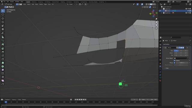Activate the Annotate pencil tool
Image resolution: width=192 pixels, height=108 pixels.
click(3, 33)
